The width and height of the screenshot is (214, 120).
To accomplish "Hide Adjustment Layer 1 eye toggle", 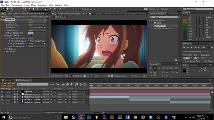I will click(x=2, y=94).
